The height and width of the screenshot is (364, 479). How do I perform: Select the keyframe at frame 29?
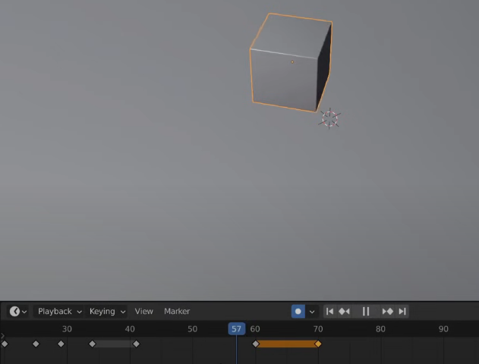[61, 344]
